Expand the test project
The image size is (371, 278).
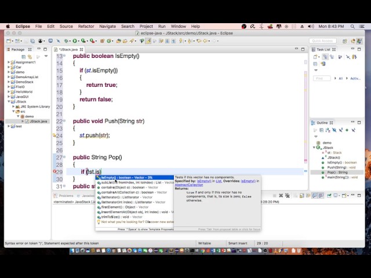(x=9, y=126)
